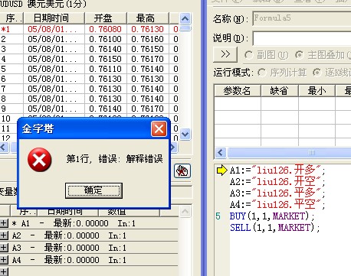Click the 最小 column header
351x276 pixels.
click(x=317, y=91)
